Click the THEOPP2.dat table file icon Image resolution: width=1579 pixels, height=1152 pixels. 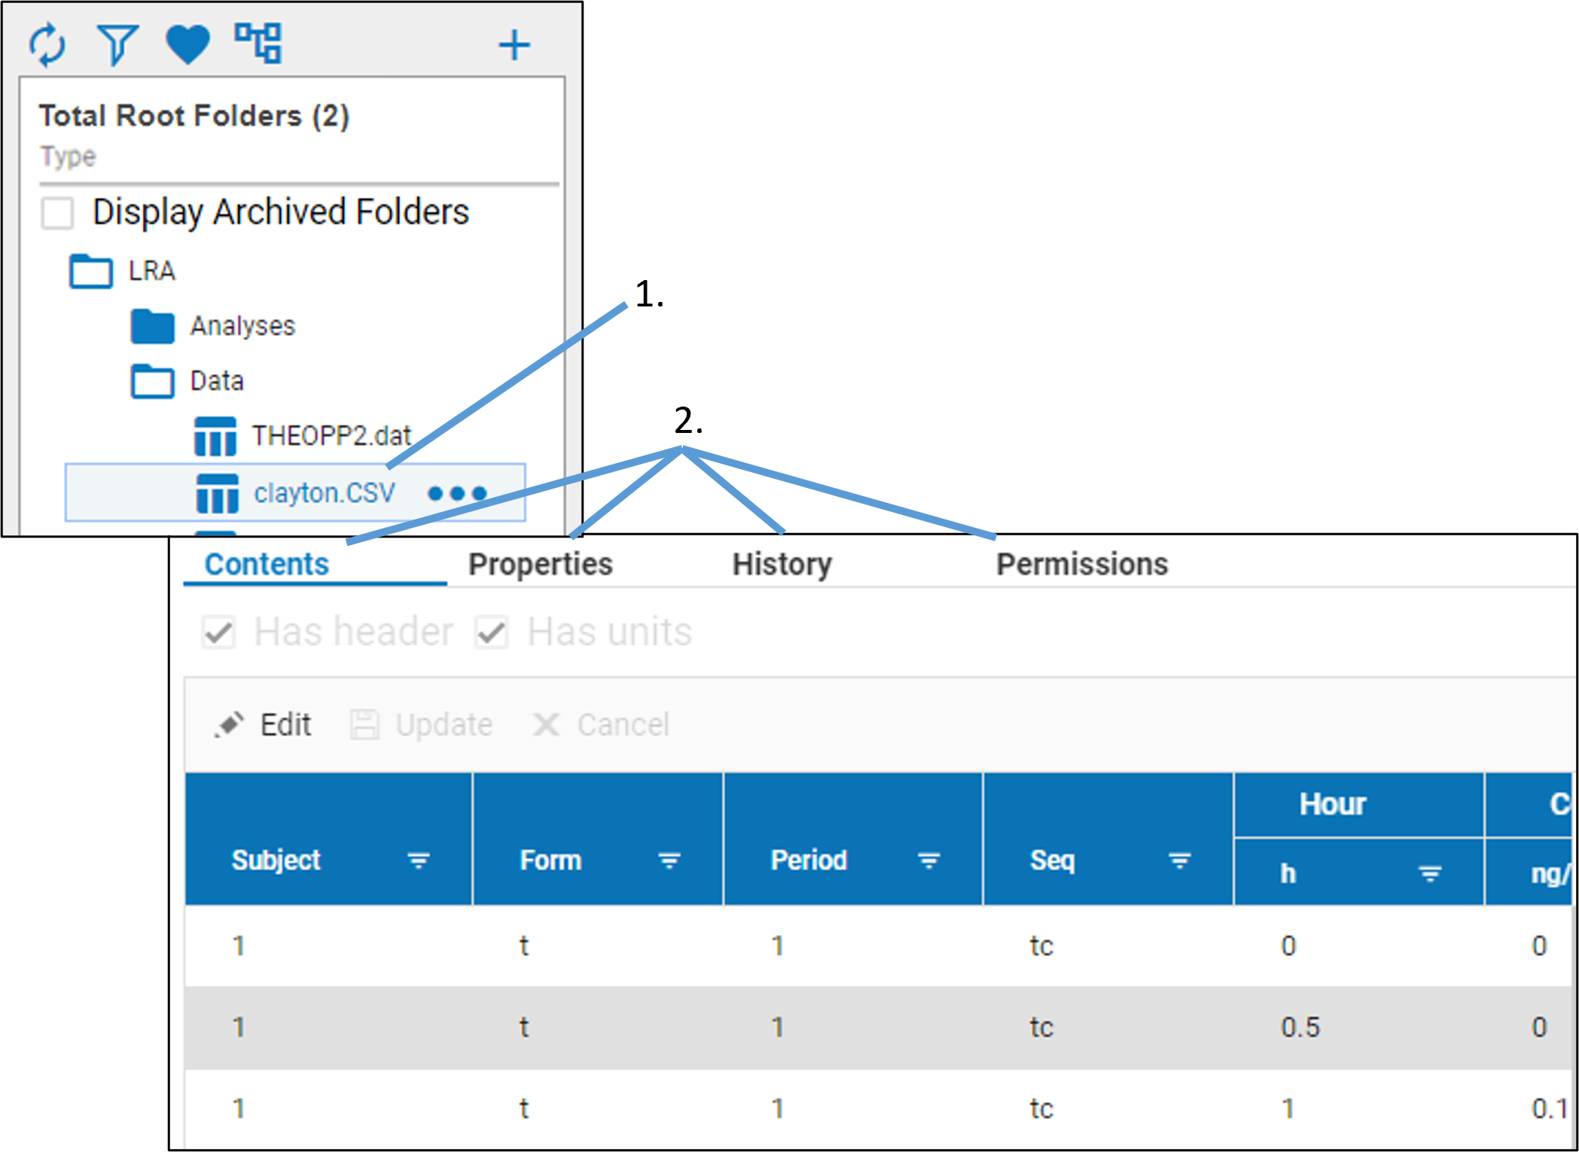click(215, 437)
